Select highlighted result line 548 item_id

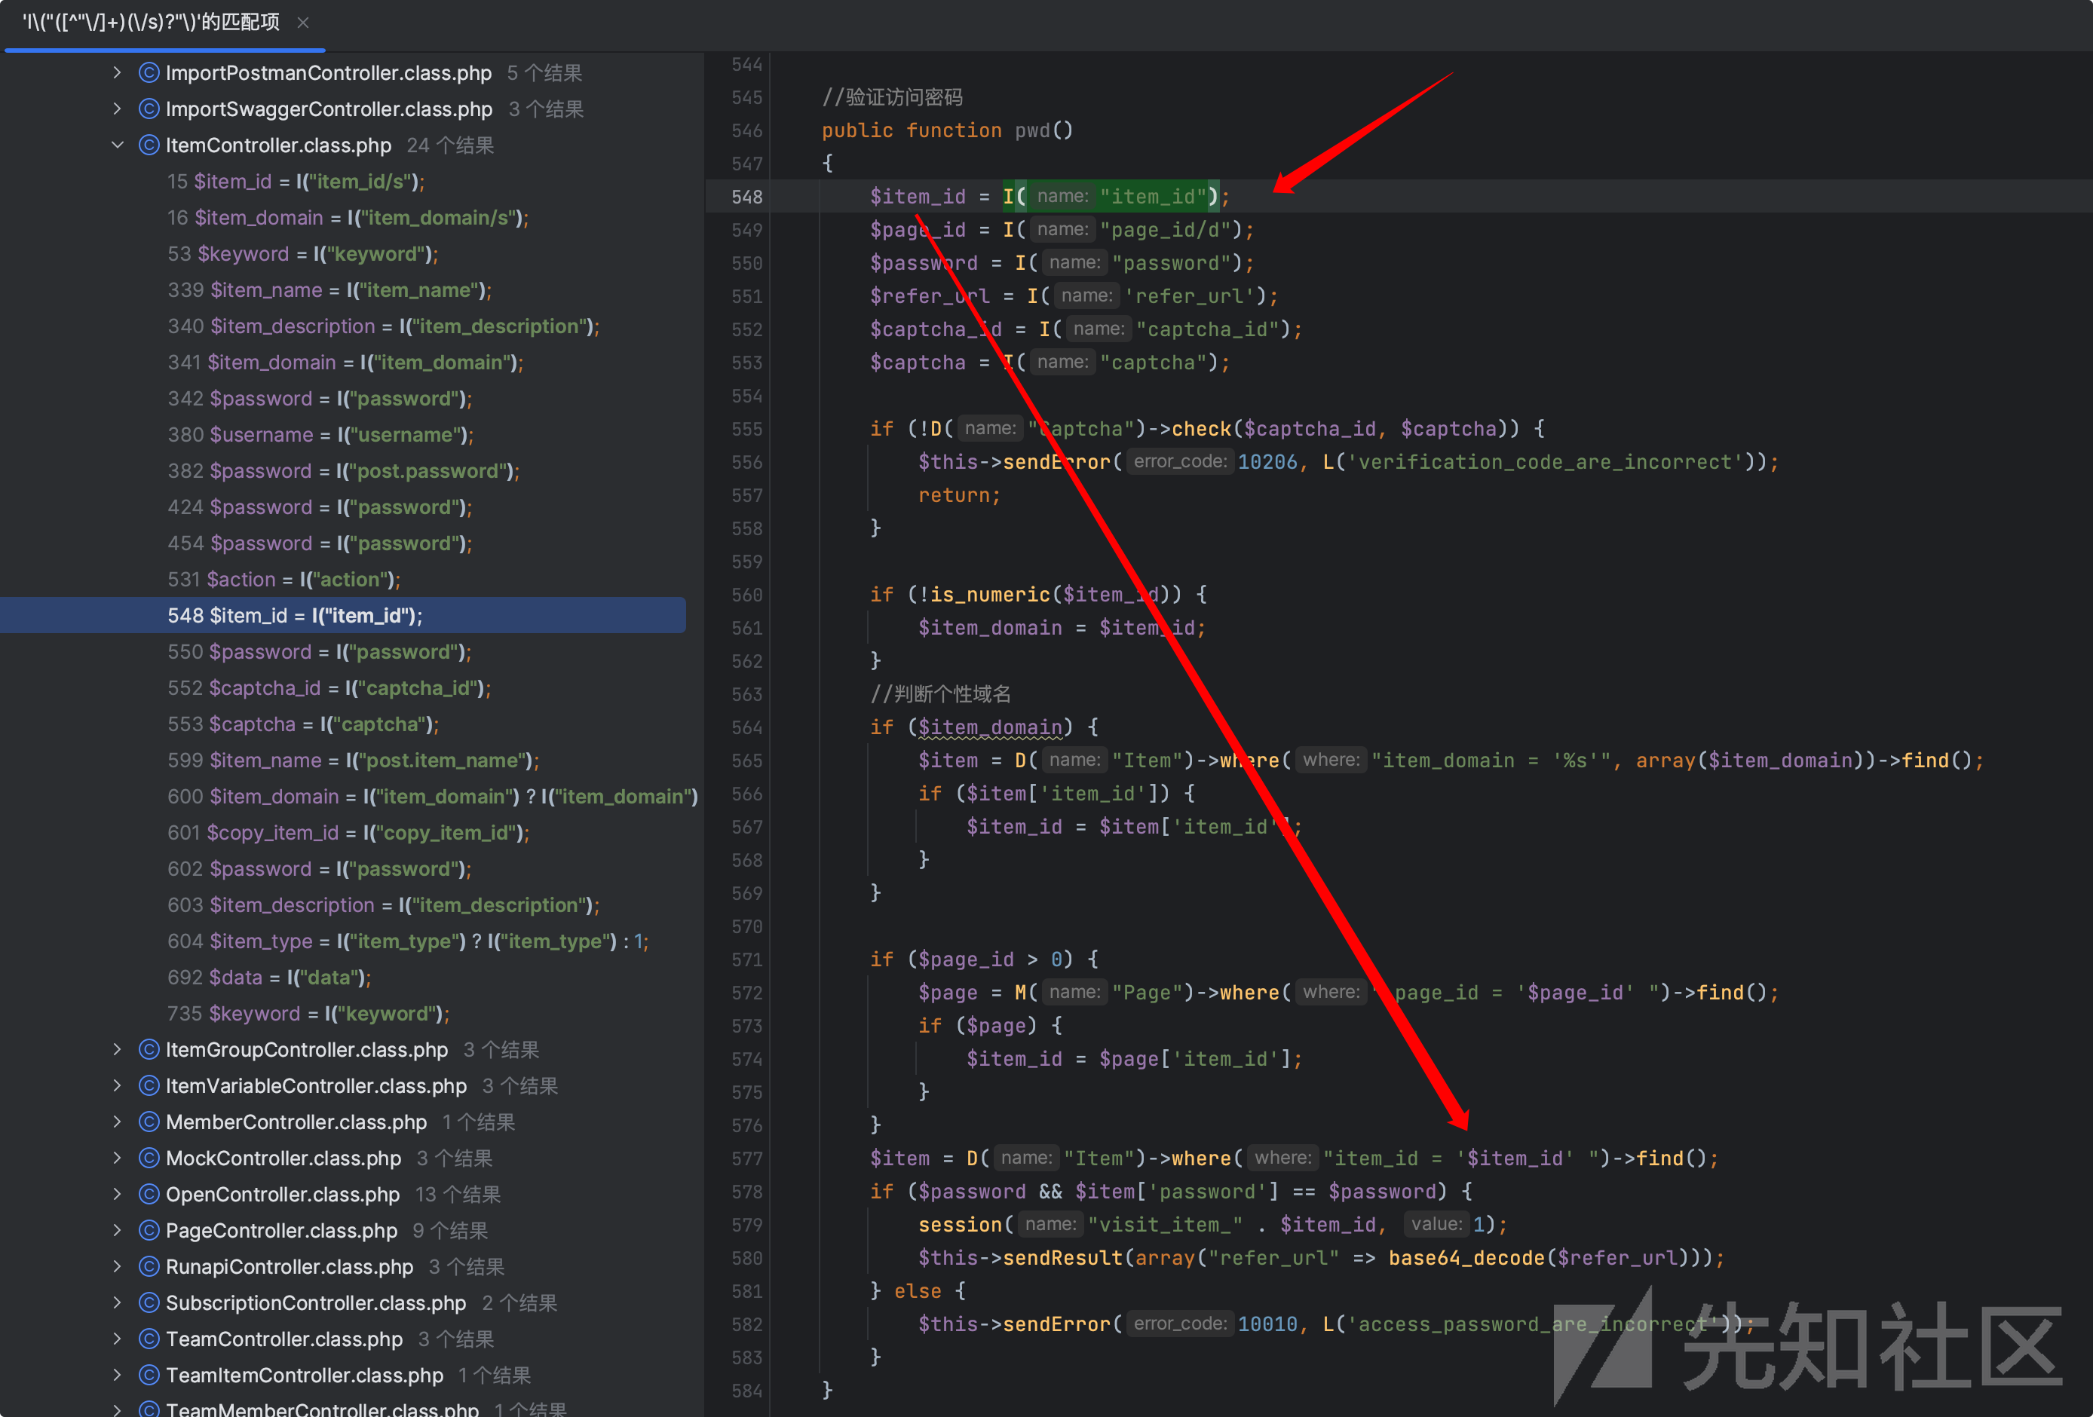[342, 615]
